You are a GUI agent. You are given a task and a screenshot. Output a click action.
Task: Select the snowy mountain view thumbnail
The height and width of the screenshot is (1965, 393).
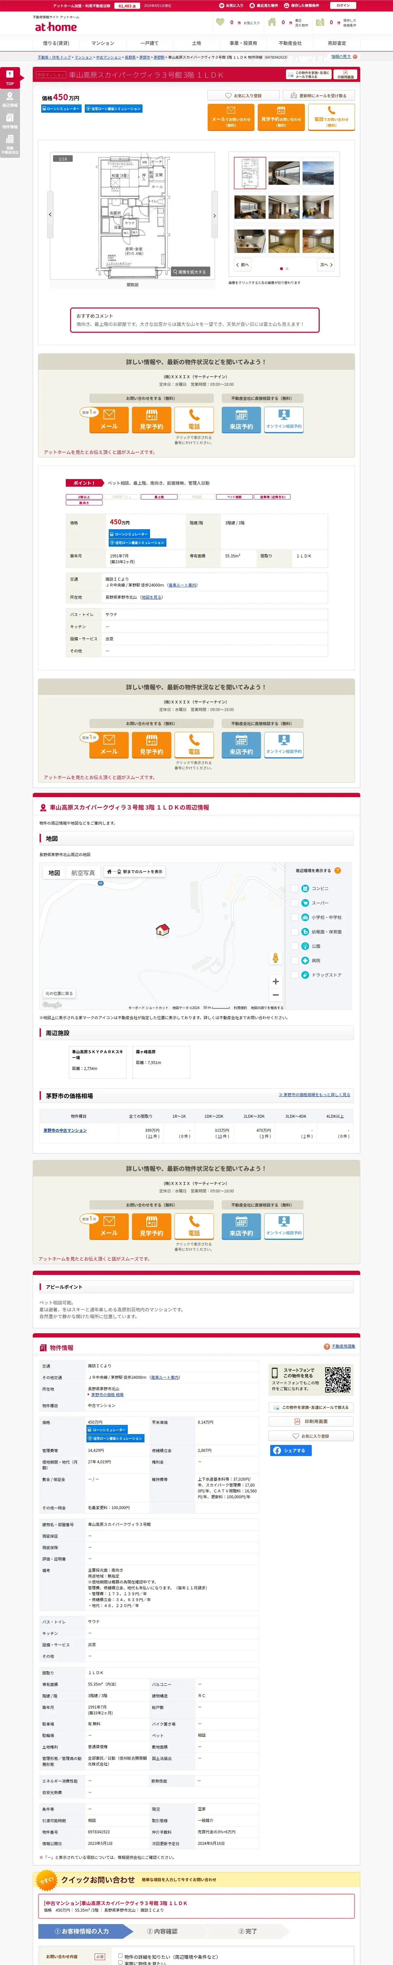[x=318, y=173]
